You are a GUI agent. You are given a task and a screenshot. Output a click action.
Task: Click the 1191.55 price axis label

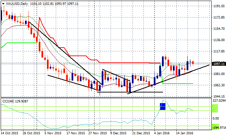tap(218, 6)
